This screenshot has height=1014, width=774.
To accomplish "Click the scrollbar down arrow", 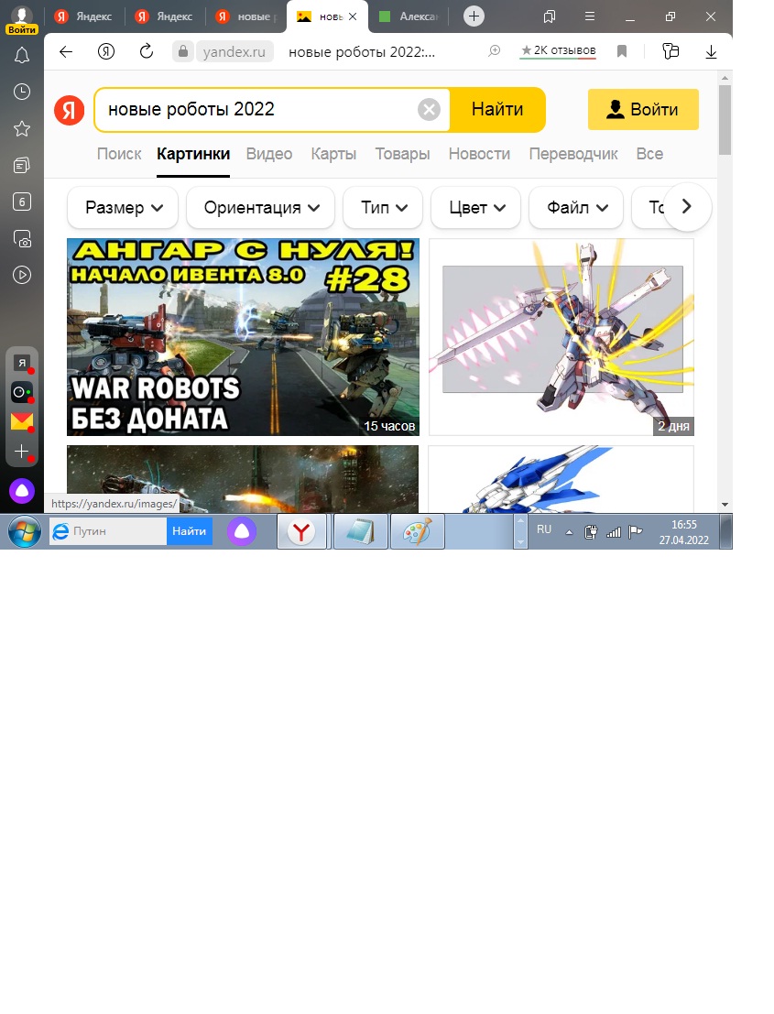I will pyautogui.click(x=725, y=505).
